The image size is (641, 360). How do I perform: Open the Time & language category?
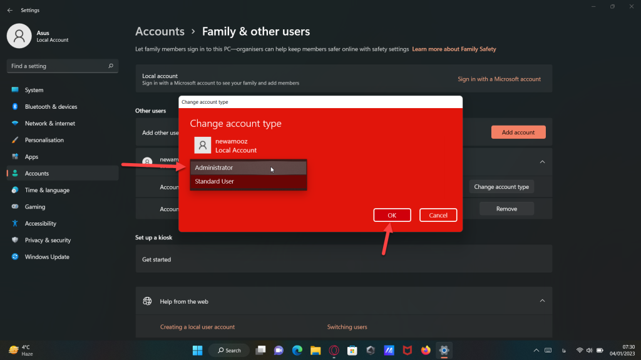coord(47,190)
